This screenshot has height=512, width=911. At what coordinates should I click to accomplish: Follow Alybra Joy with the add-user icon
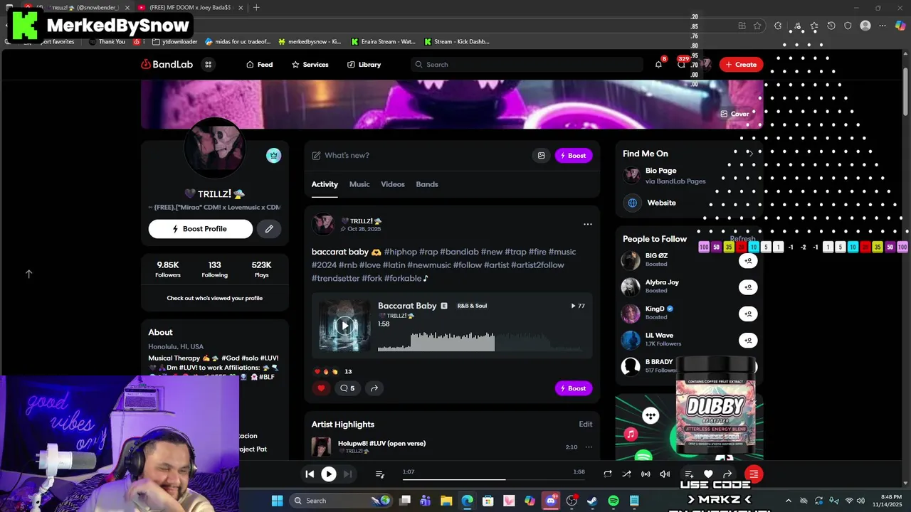point(747,287)
